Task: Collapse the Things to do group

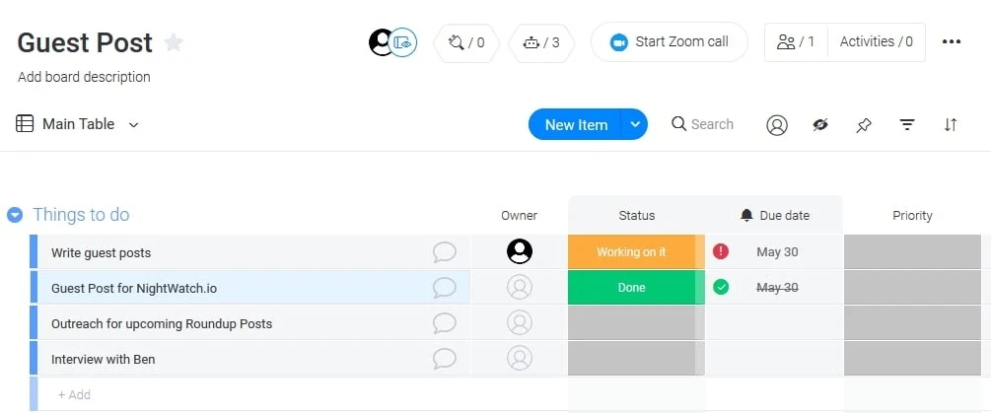Action: (15, 215)
